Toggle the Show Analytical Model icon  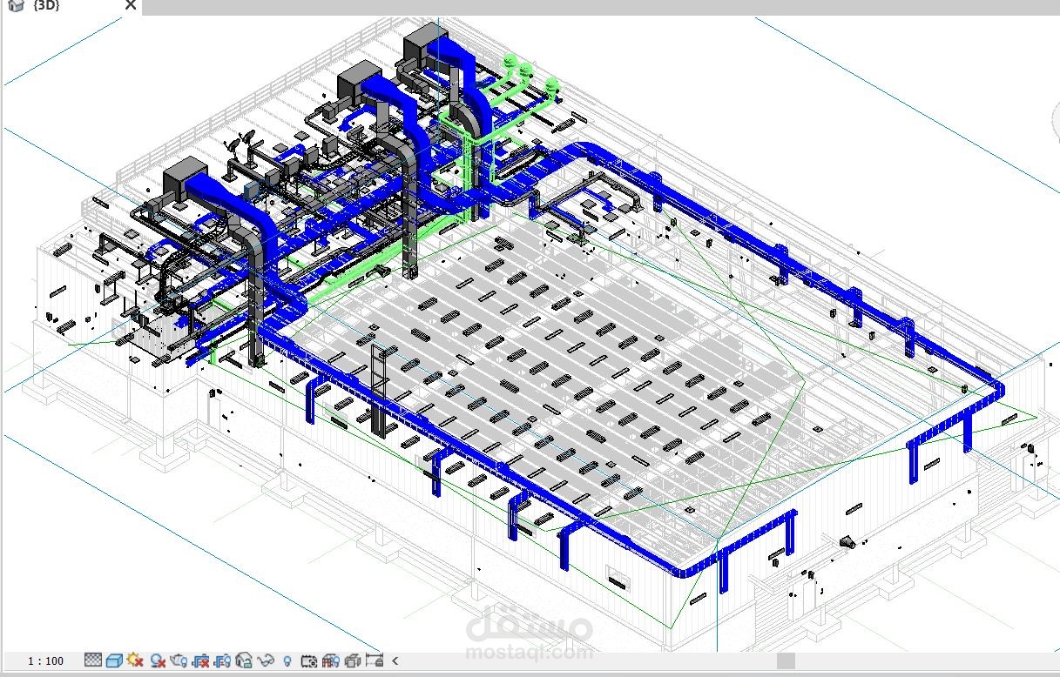pyautogui.click(x=331, y=660)
